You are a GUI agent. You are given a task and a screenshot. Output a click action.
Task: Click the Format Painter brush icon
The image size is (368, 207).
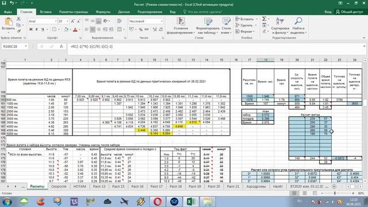(18, 31)
